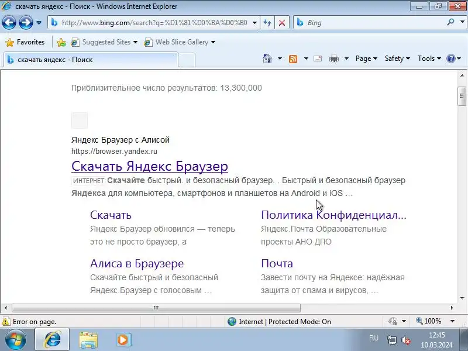Open Suggested Sites in the favorites bar

click(104, 42)
